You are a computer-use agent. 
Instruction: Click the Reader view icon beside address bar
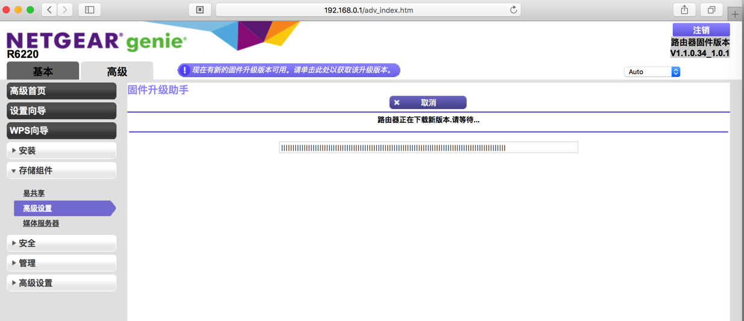click(200, 10)
